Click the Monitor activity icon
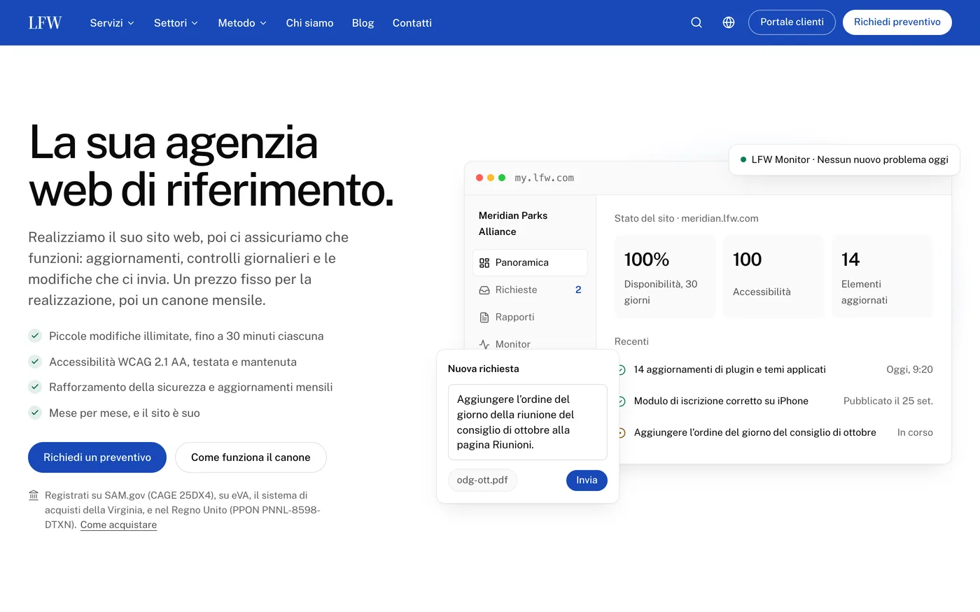The image size is (980, 612). [484, 344]
